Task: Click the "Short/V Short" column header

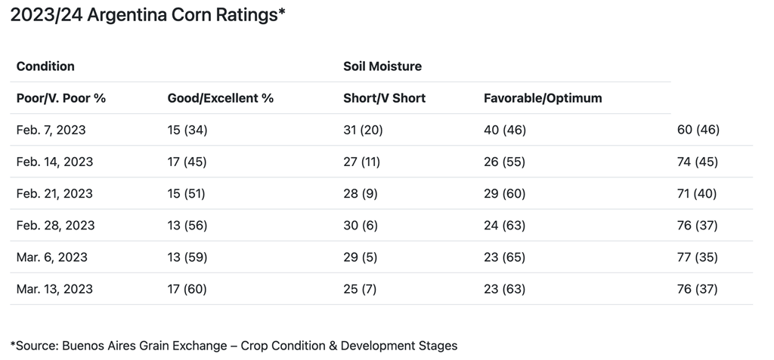Action: [x=384, y=98]
